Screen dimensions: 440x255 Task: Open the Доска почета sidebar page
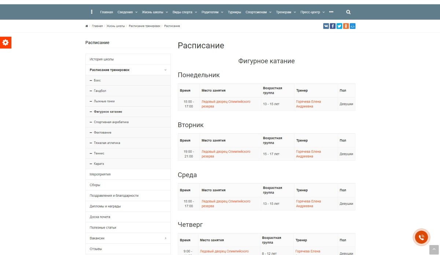(99, 217)
